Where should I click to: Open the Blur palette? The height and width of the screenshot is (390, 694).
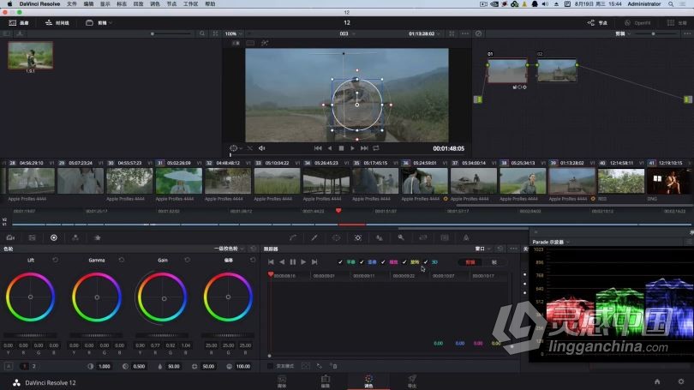380,237
